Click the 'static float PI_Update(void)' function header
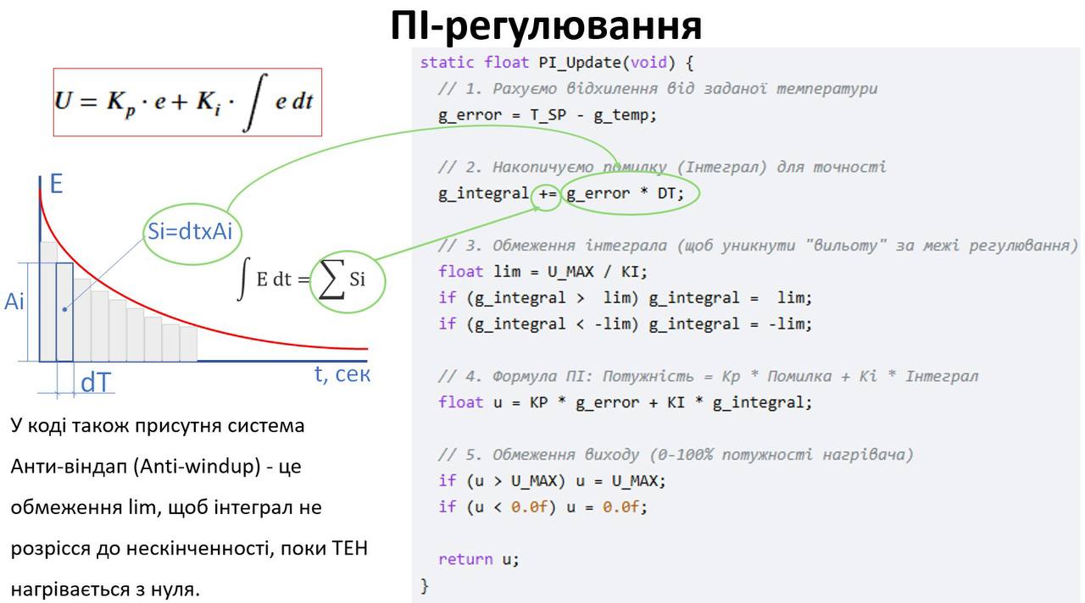Image resolution: width=1085 pixels, height=603 pixels. click(557, 63)
